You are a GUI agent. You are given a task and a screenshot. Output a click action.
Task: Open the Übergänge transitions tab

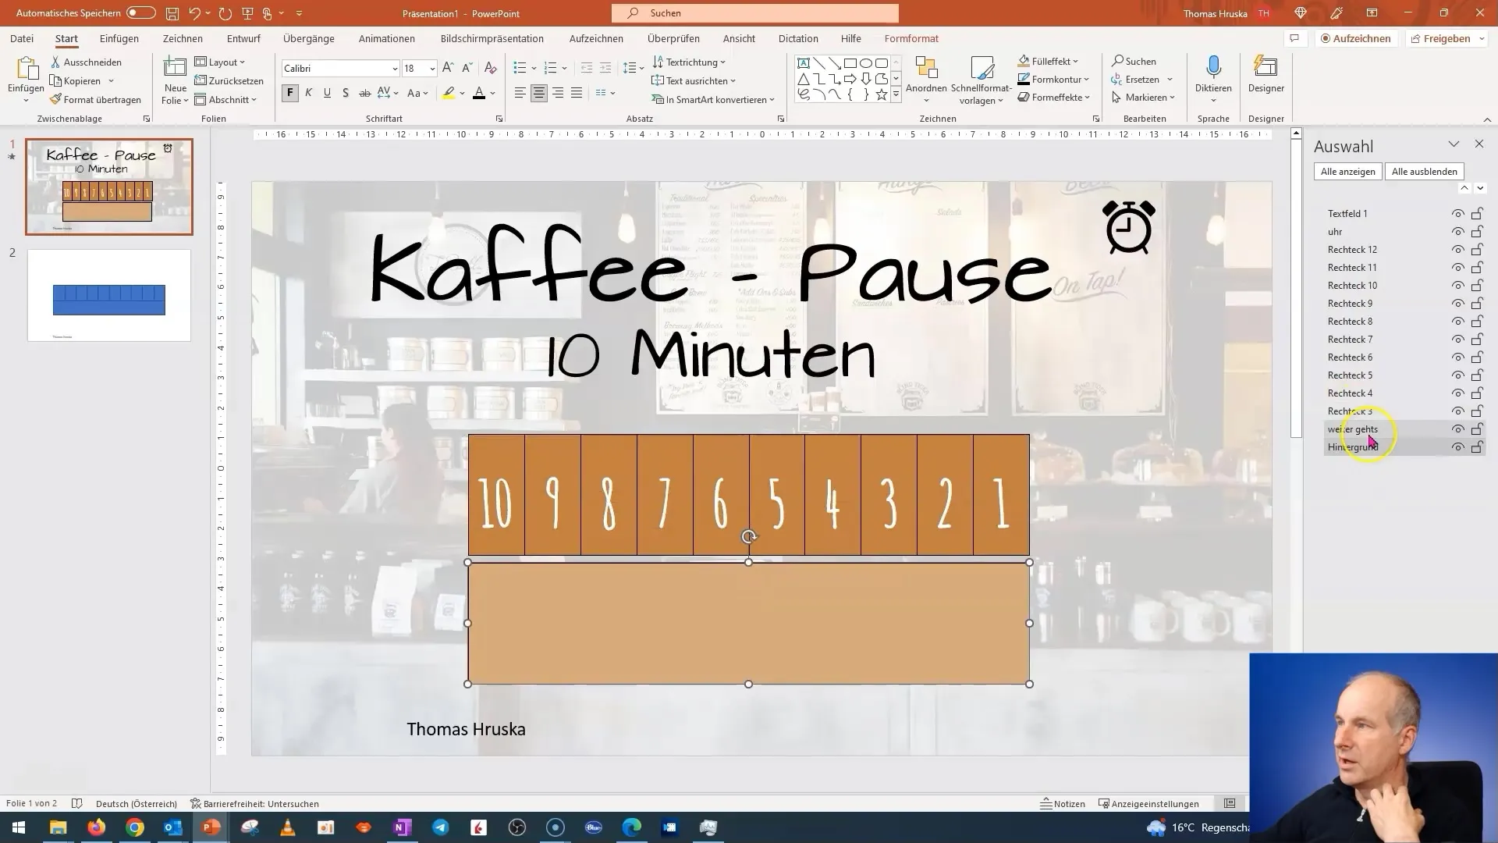[x=307, y=38]
